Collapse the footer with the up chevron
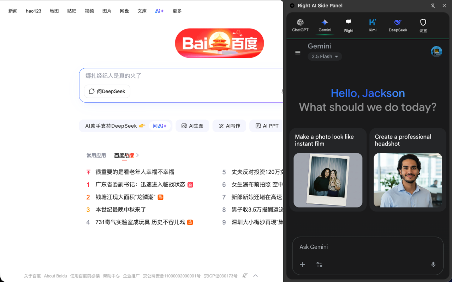 pos(255,276)
